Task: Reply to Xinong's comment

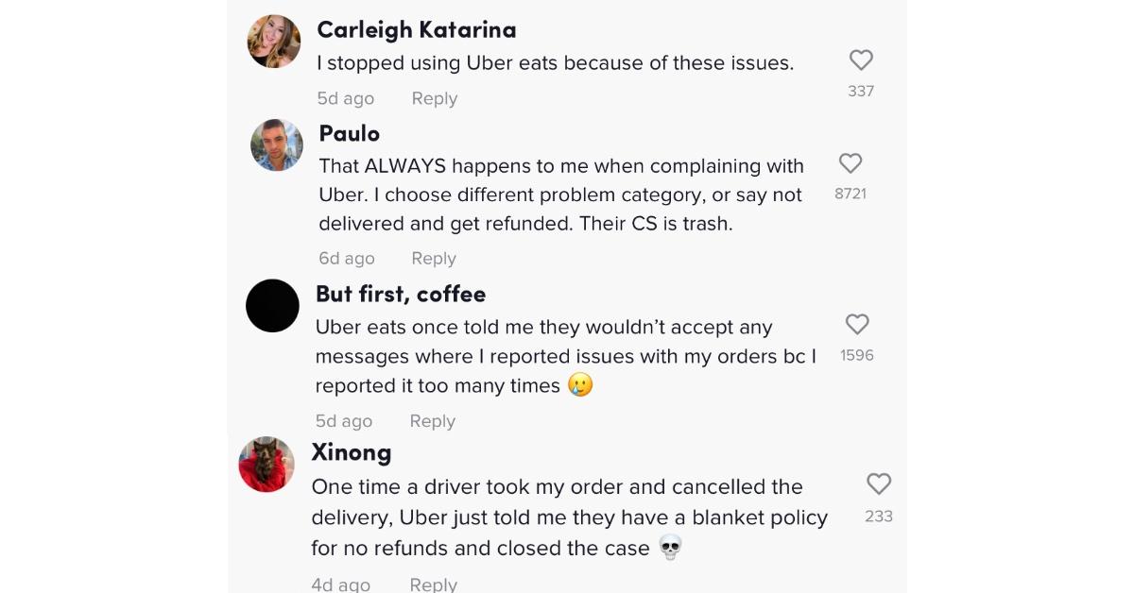Action: click(x=433, y=585)
